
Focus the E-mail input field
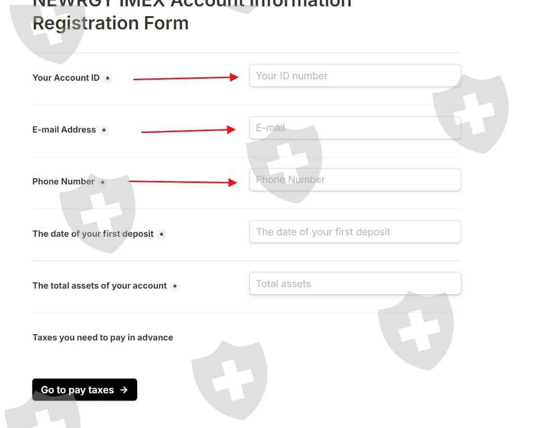coord(355,128)
